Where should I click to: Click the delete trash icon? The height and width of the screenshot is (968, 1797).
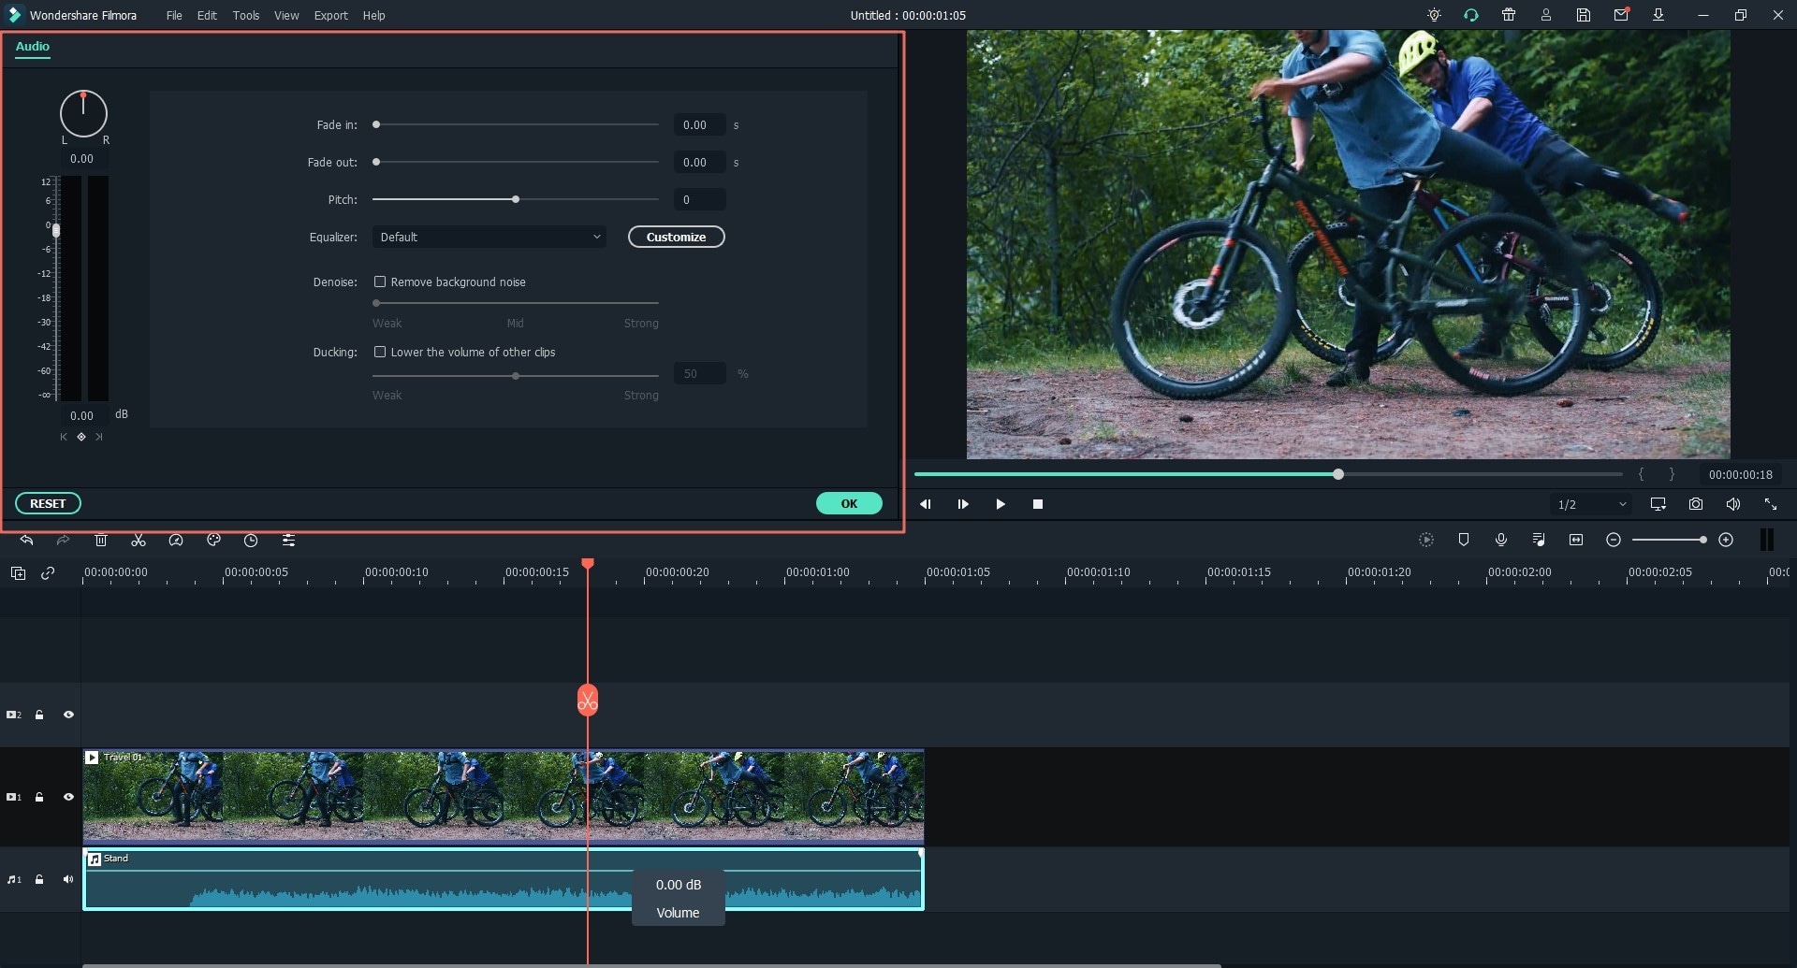tap(101, 541)
